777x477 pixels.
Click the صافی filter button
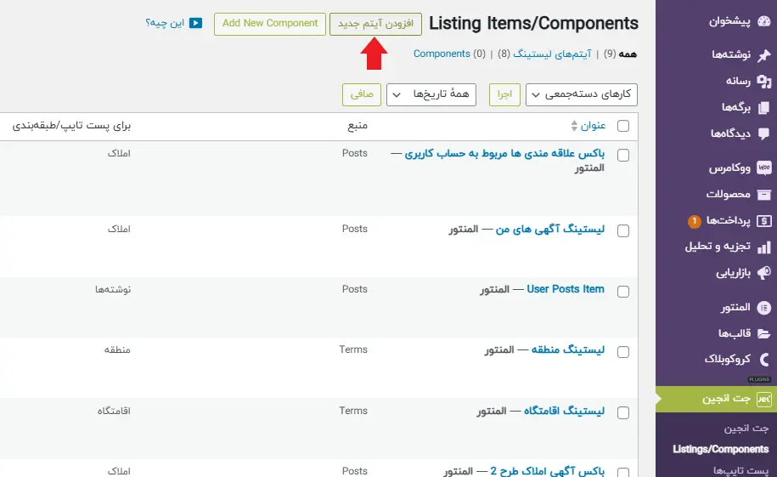[x=362, y=94]
